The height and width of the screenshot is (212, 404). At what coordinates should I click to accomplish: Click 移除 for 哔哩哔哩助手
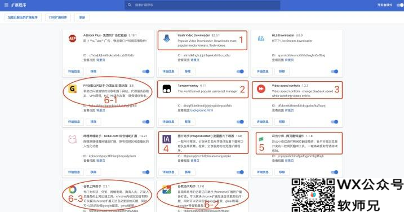pos(94,172)
